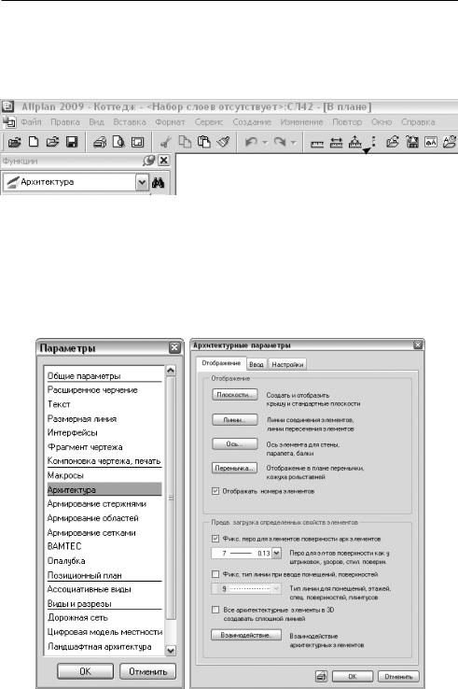The width and height of the screenshot is (458, 689).
Task: Expand the redo history dropdown arrow
Action: point(293,142)
